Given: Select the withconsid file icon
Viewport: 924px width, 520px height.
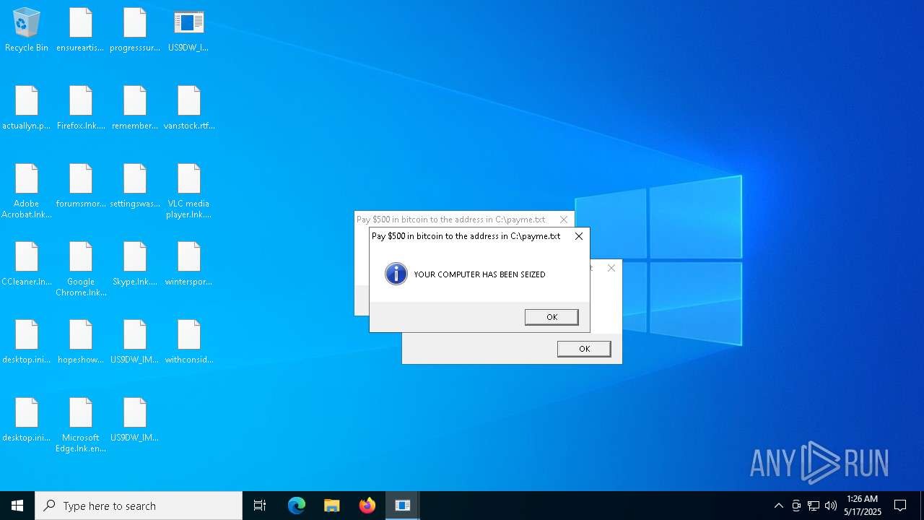Looking at the screenshot, I should [189, 342].
